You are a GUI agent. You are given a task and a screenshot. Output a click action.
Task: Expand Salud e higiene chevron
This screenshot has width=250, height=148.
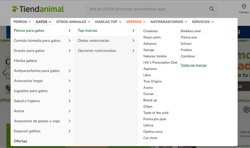click(x=70, y=101)
